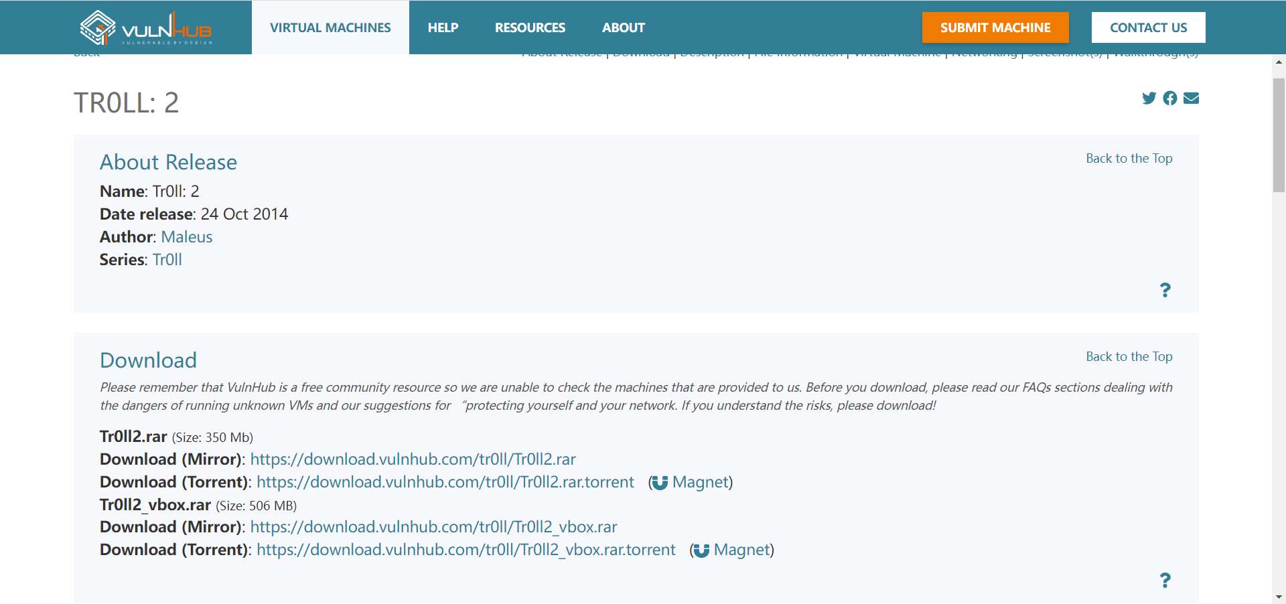This screenshot has width=1286, height=604.
Task: Click magnet icon for Tr0ll2_vbox.rar torrent
Action: pyautogui.click(x=701, y=550)
